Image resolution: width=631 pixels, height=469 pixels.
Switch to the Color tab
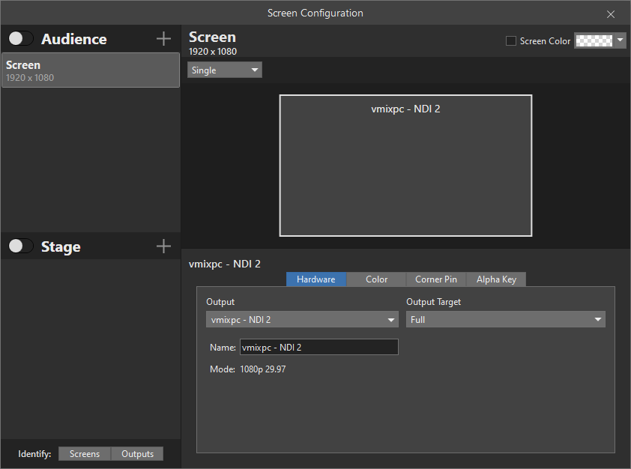click(376, 279)
